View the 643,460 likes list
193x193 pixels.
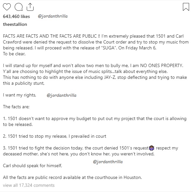pyautogui.click(x=16, y=16)
